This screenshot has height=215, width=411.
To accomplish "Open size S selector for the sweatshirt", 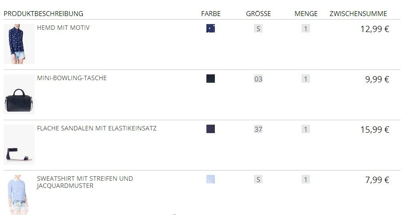I will coord(258,180).
